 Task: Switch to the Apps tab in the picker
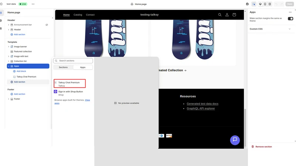click(83, 67)
